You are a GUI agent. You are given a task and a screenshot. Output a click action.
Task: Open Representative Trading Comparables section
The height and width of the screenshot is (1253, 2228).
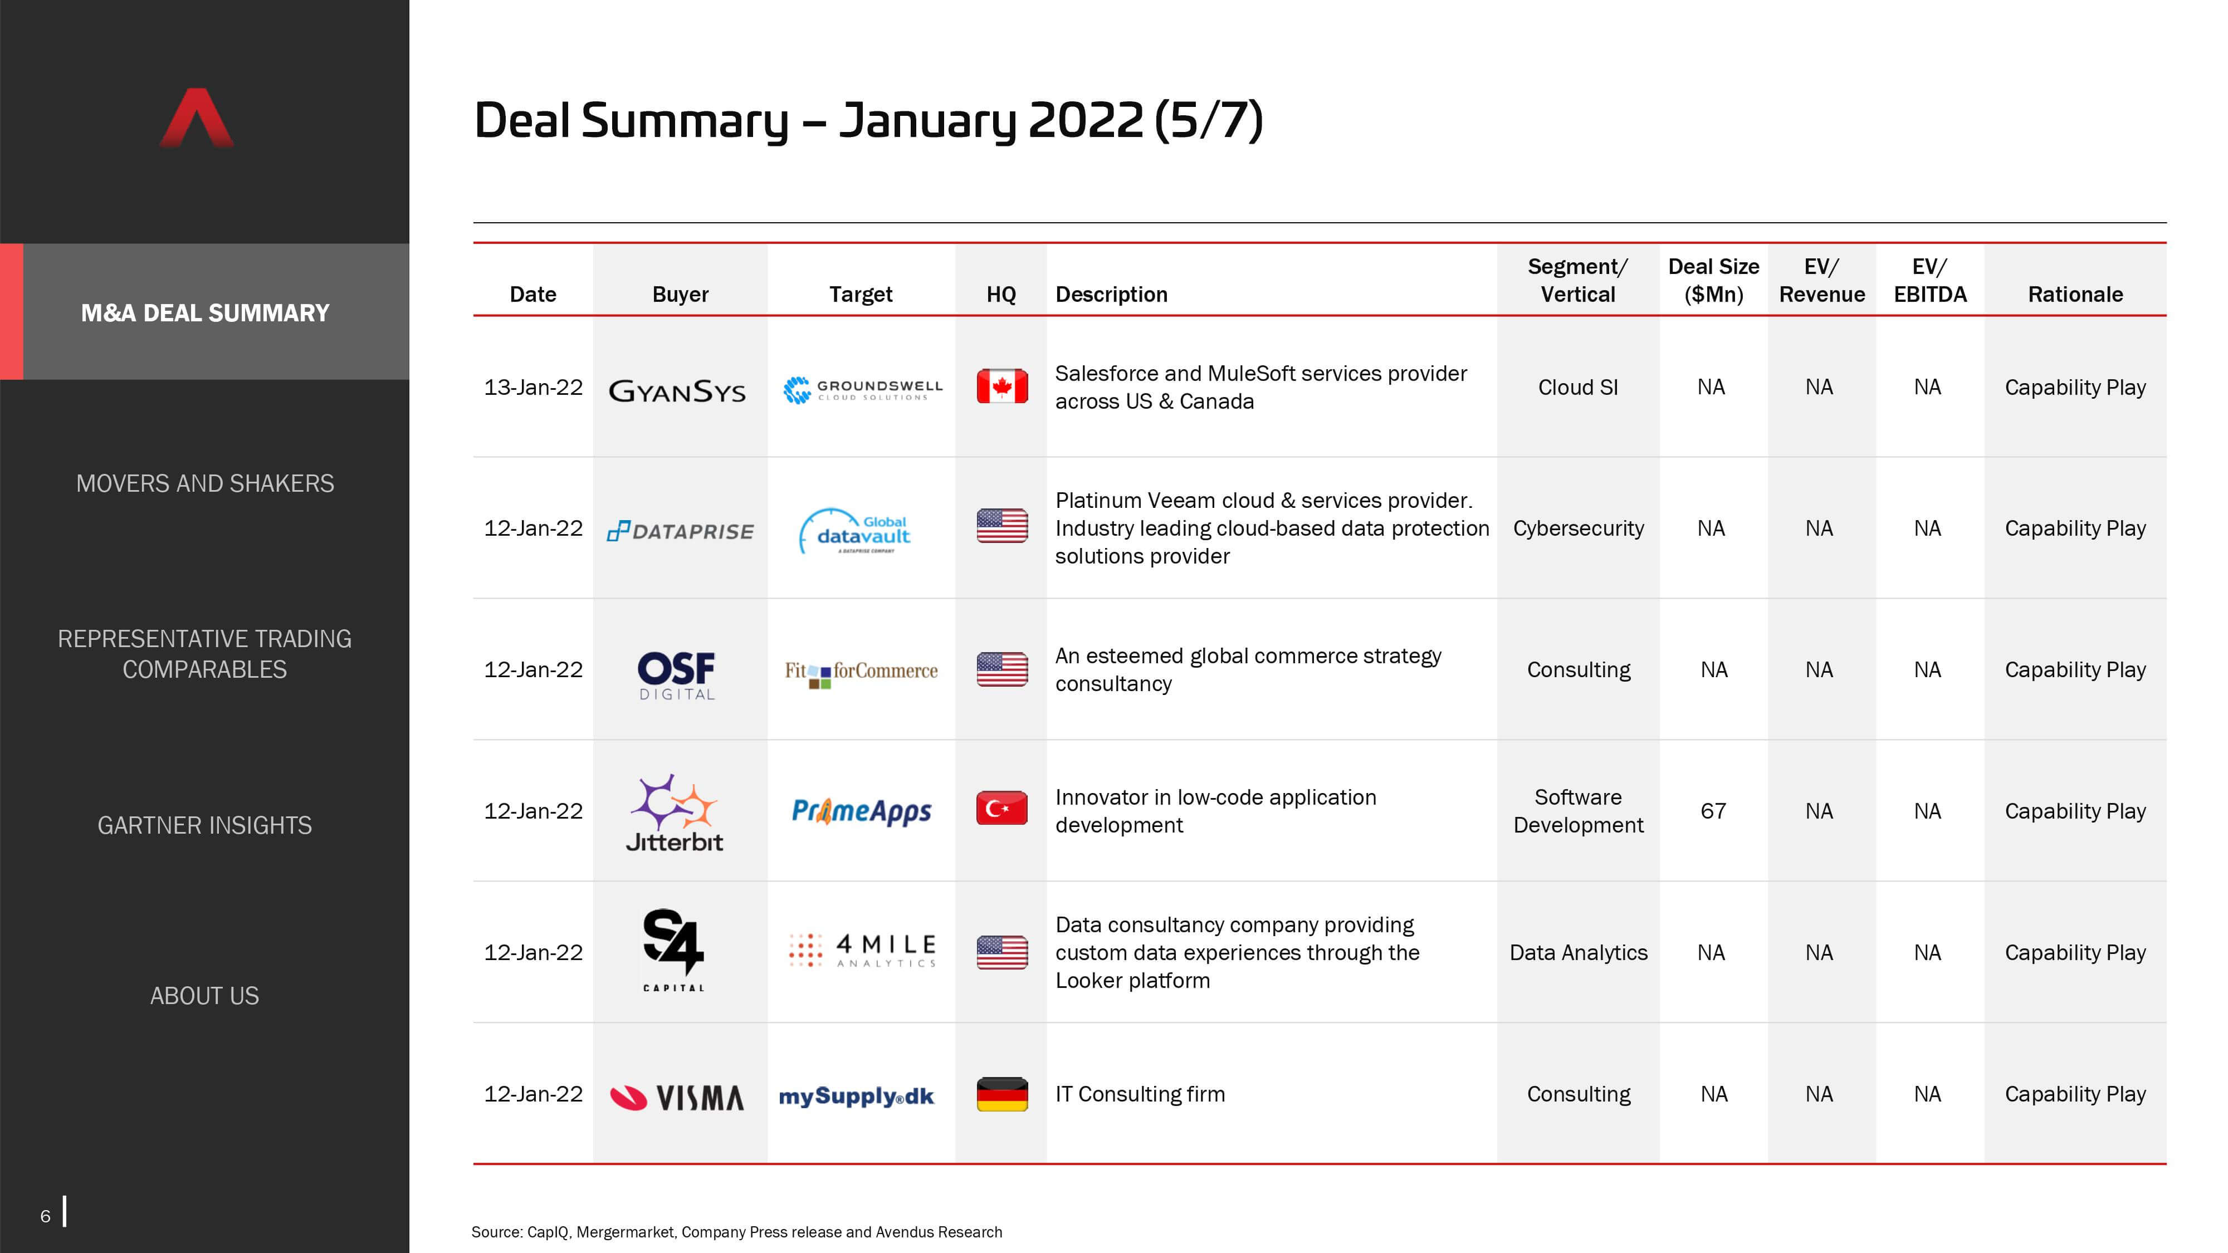click(205, 654)
